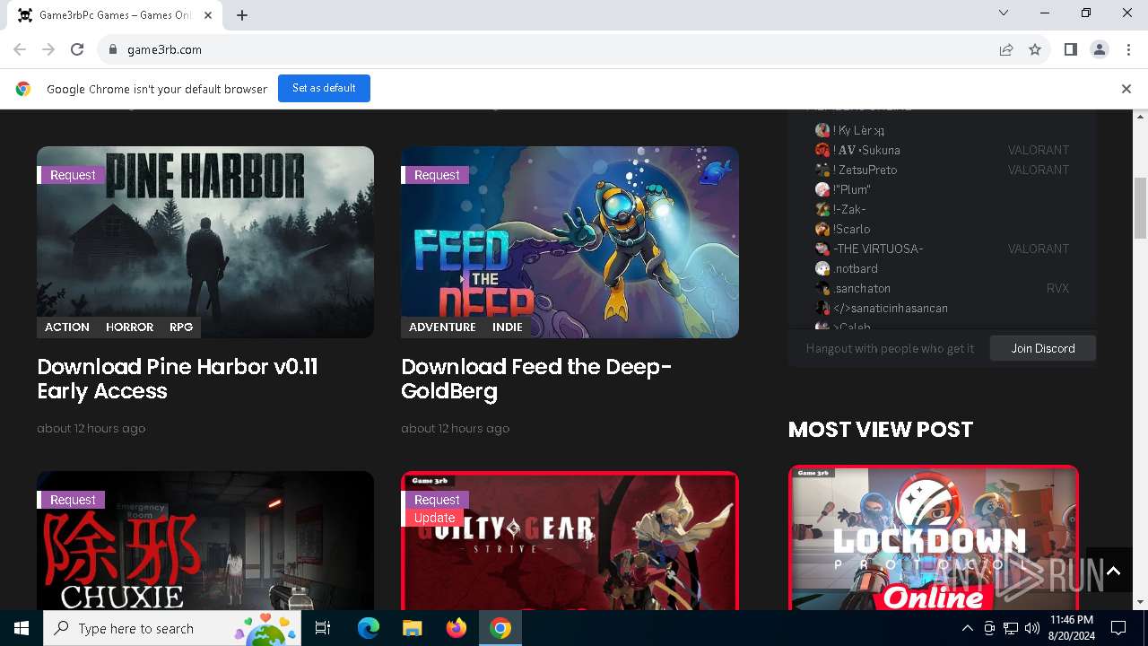Click the share page icon in address bar
The width and height of the screenshot is (1148, 646).
tap(1006, 49)
